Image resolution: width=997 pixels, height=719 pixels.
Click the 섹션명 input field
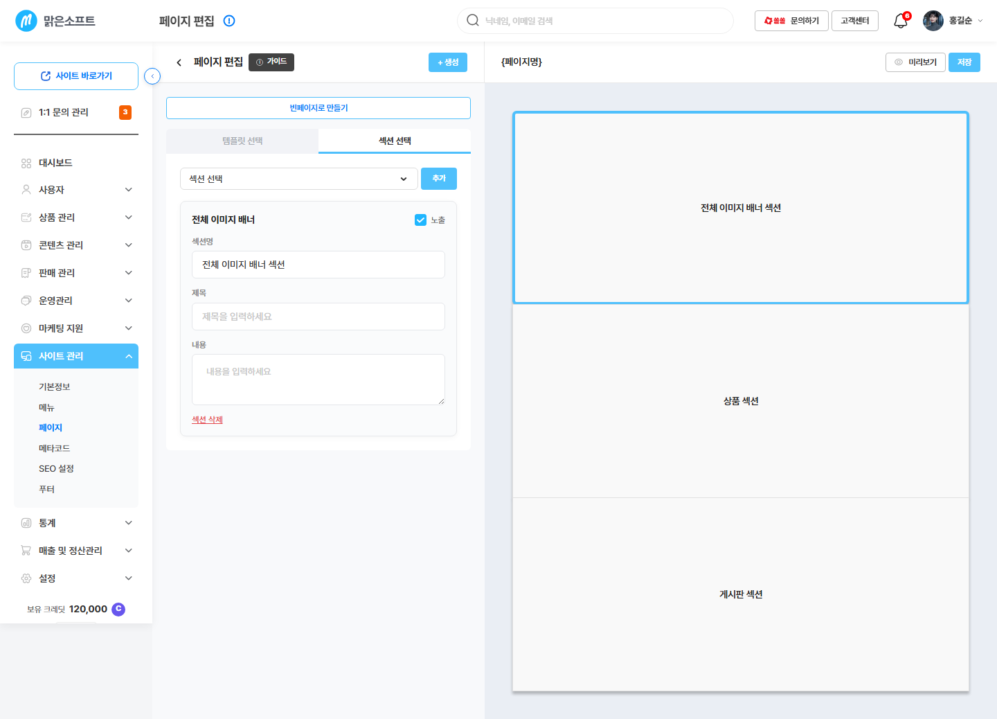pyautogui.click(x=318, y=265)
